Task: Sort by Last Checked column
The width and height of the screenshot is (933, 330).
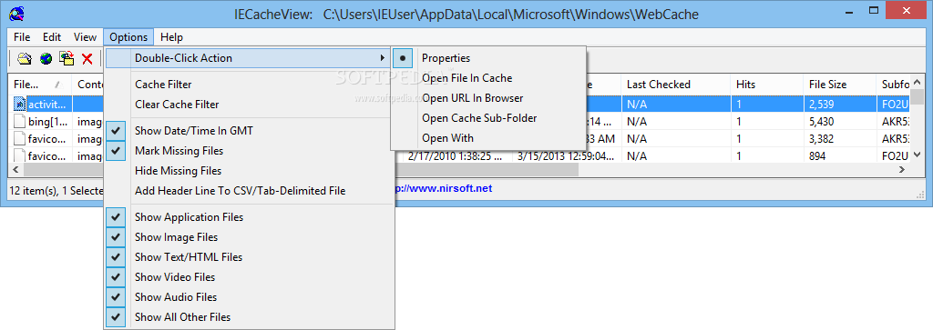Action: click(675, 85)
